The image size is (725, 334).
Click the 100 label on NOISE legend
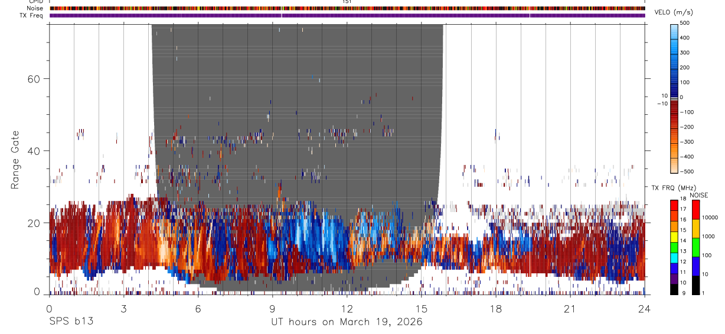tap(706, 255)
